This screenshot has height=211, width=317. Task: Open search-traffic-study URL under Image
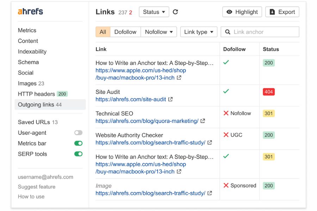click(150, 193)
